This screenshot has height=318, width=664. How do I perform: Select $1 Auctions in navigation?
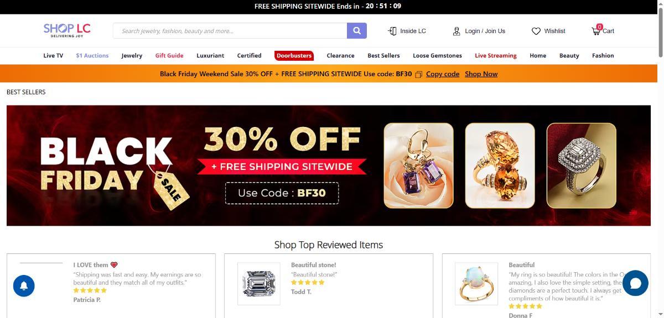[92, 55]
